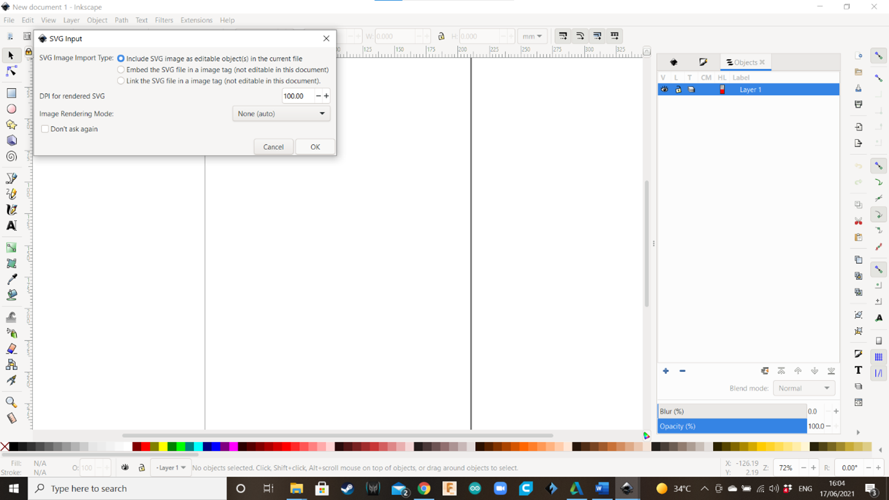889x500 pixels.
Task: Select the Selector arrow tool
Action: coord(11,55)
